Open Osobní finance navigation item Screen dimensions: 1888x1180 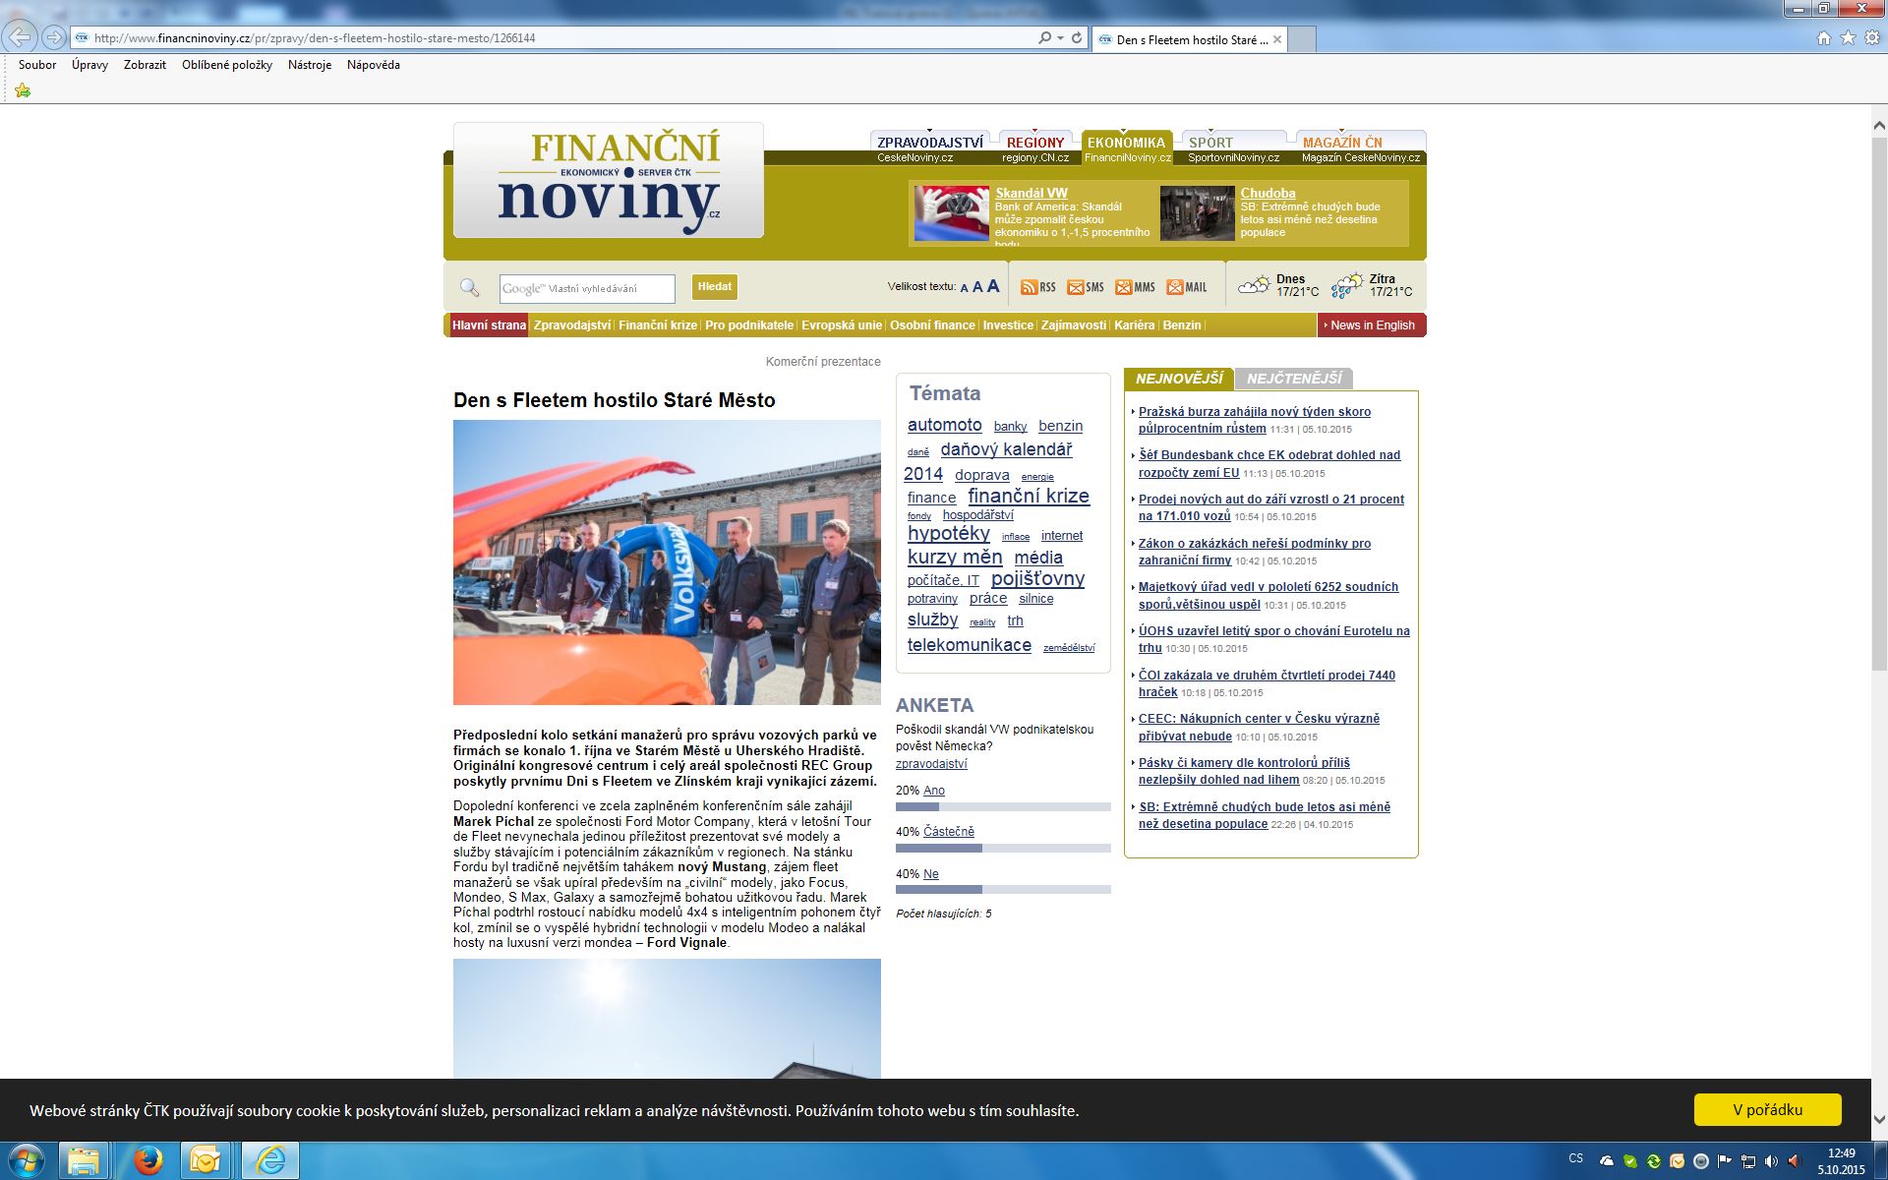932,325
